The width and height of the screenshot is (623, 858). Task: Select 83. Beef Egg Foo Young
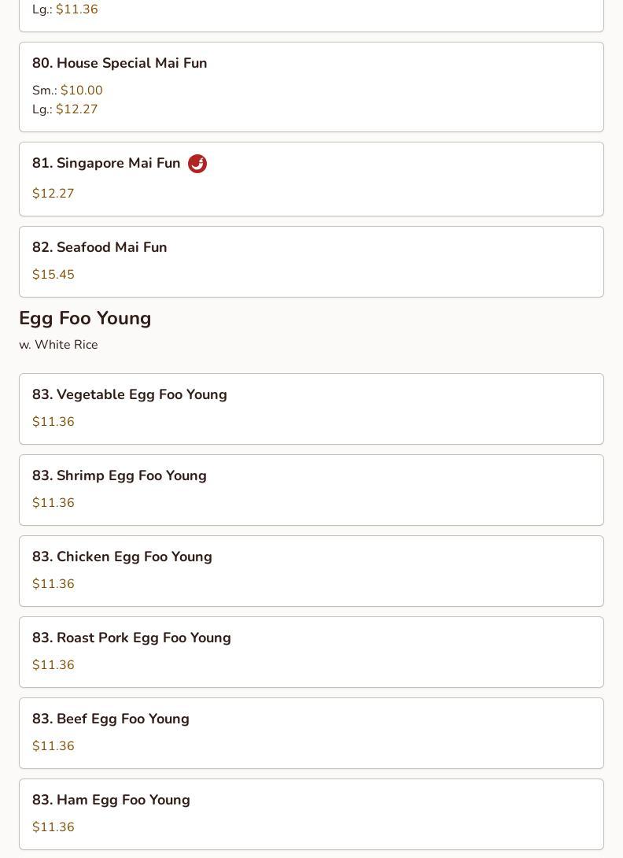click(x=311, y=733)
